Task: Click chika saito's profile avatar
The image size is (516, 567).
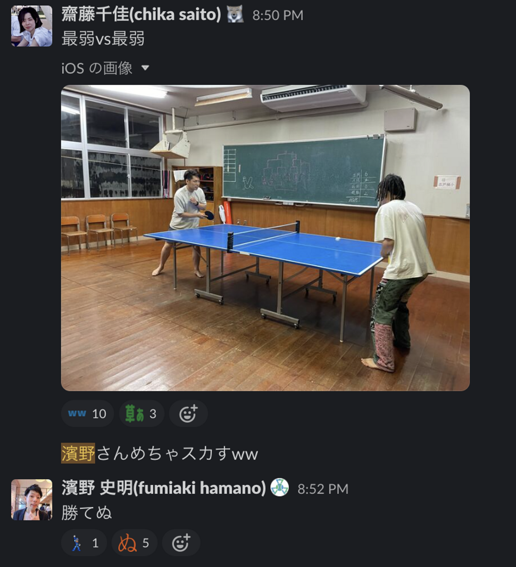Action: click(x=32, y=26)
